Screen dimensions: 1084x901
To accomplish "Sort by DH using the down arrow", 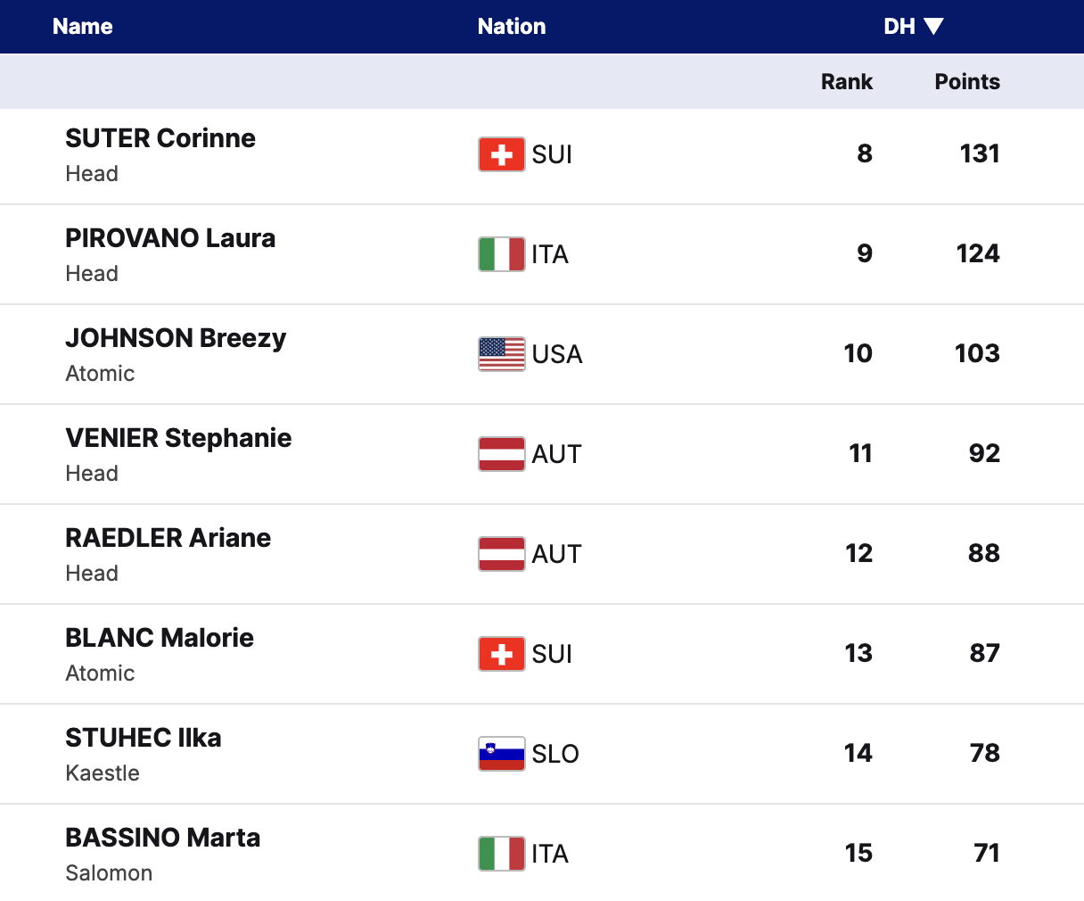I will pyautogui.click(x=933, y=26).
